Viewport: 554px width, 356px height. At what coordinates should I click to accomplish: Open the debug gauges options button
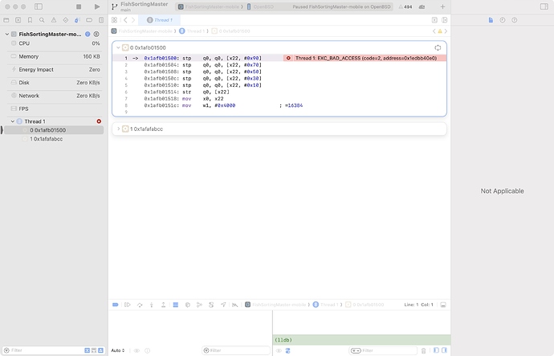tap(96, 34)
